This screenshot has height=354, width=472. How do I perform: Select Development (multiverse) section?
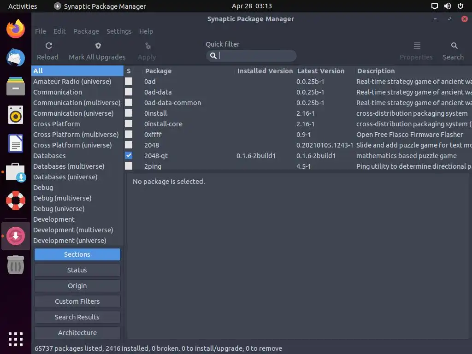tap(77, 230)
